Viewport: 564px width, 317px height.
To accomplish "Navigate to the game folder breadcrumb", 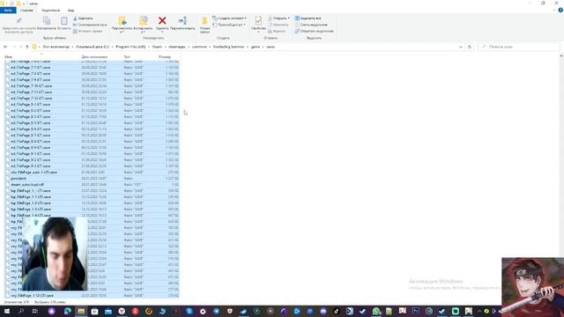I will tap(256, 47).
